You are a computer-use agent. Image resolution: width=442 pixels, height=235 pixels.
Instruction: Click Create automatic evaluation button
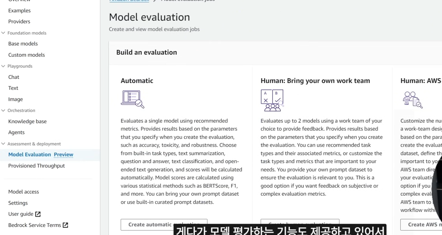[x=164, y=225]
